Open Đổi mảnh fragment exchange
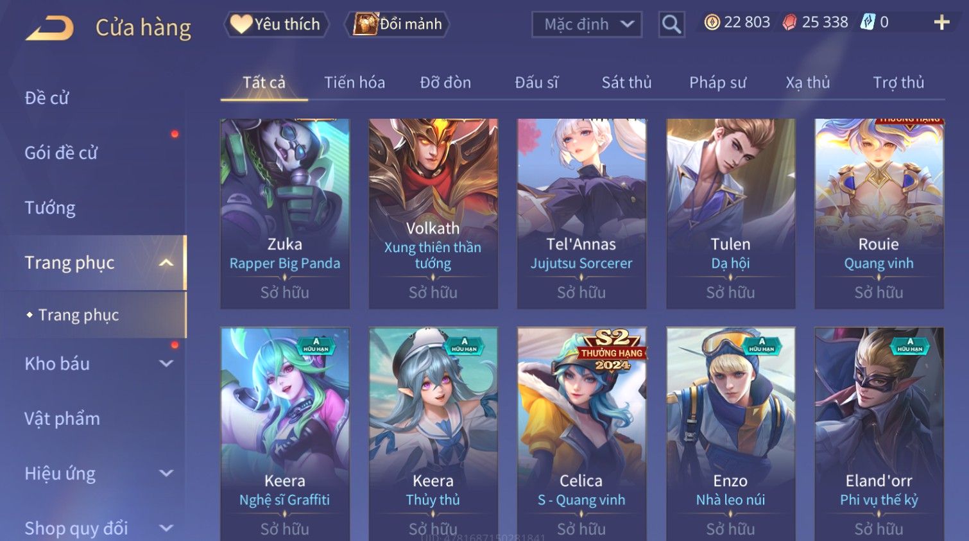The width and height of the screenshot is (969, 541). [x=397, y=24]
